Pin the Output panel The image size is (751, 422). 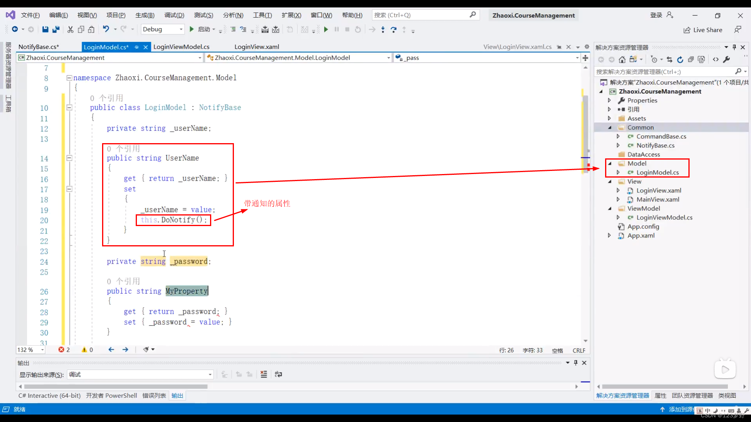pos(575,363)
